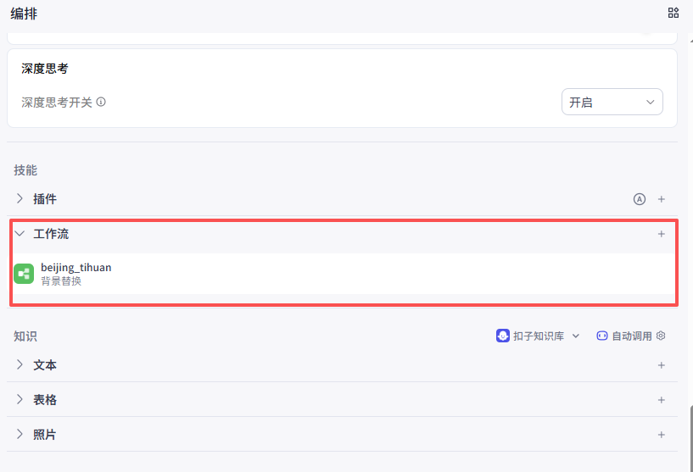The image size is (693, 472).
Task: Expand the 插件 section
Action: tap(20, 199)
